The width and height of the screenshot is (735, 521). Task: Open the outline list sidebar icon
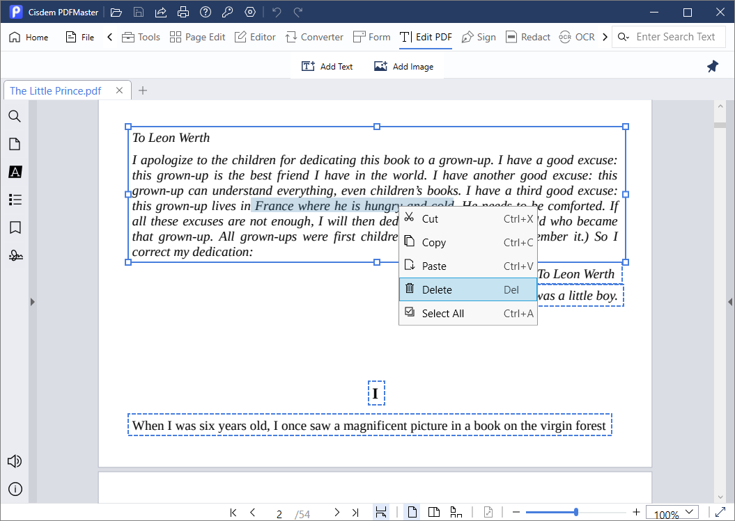15,200
